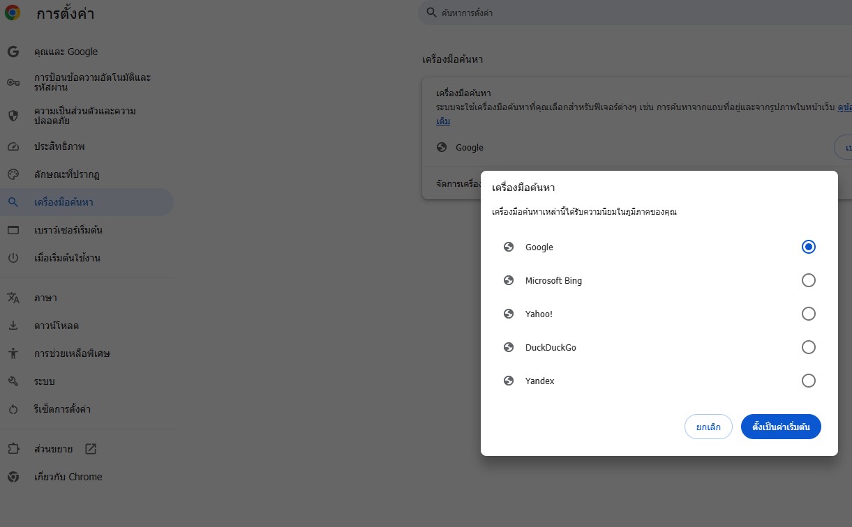Click the About Chrome icon in sidebar
The height and width of the screenshot is (527, 852).
click(13, 477)
